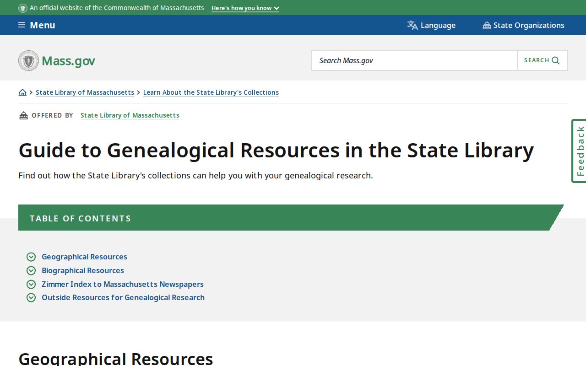Screen dimensions: 586x366
Task: Click the arrow icon beside Geographical Resources
Action: pos(31,257)
